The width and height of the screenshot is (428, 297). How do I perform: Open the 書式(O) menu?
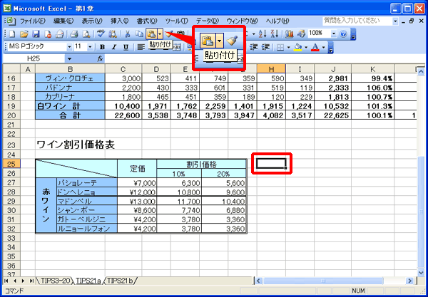pyautogui.click(x=147, y=21)
